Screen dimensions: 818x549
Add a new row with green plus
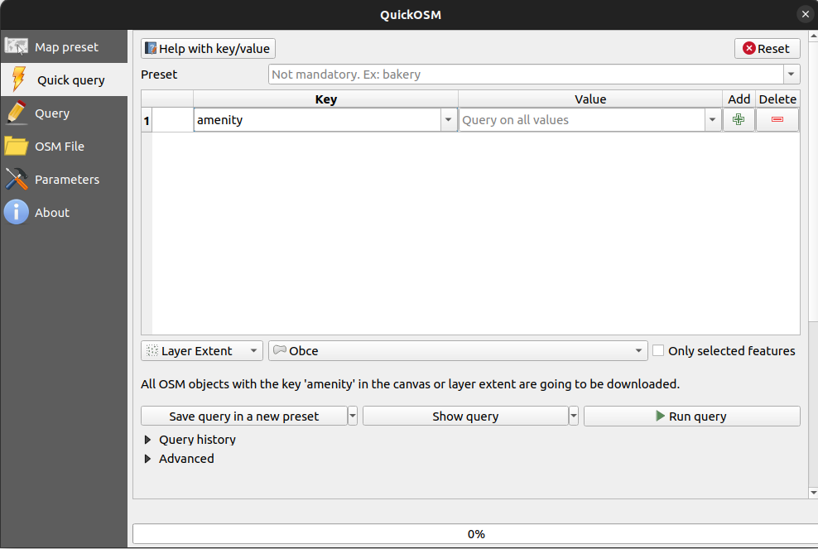pyautogui.click(x=739, y=119)
